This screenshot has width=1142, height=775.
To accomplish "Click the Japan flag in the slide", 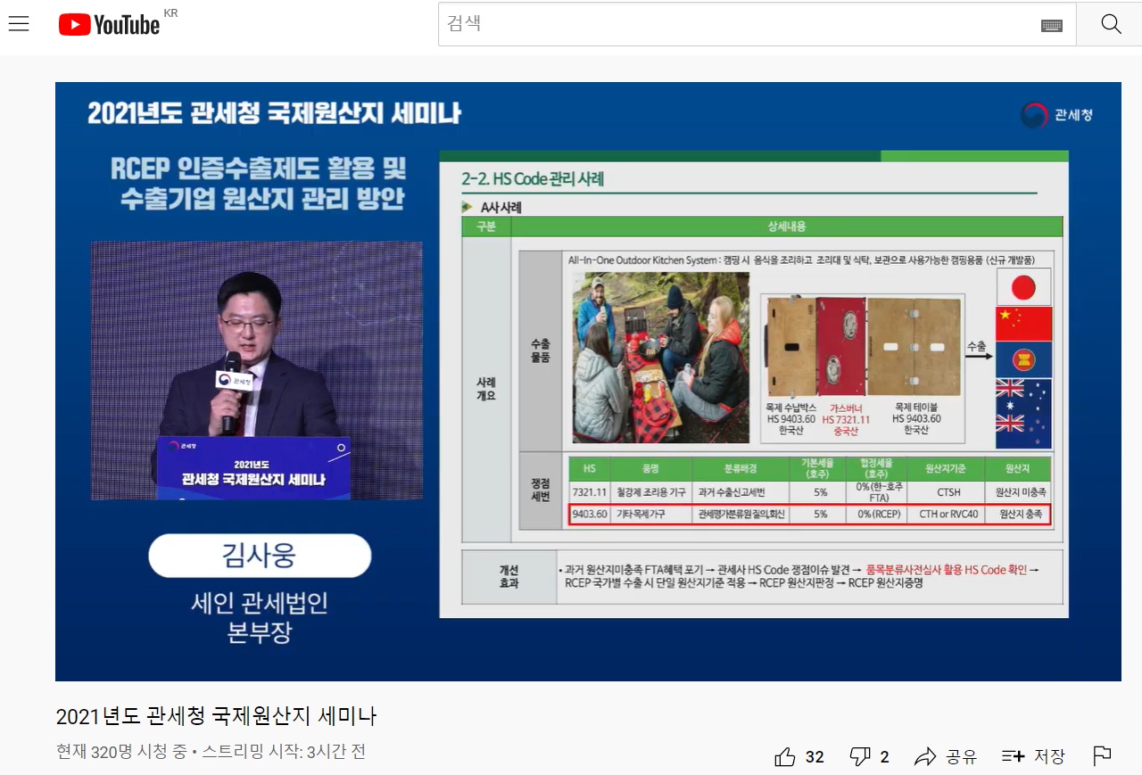I will pyautogui.click(x=1023, y=287).
